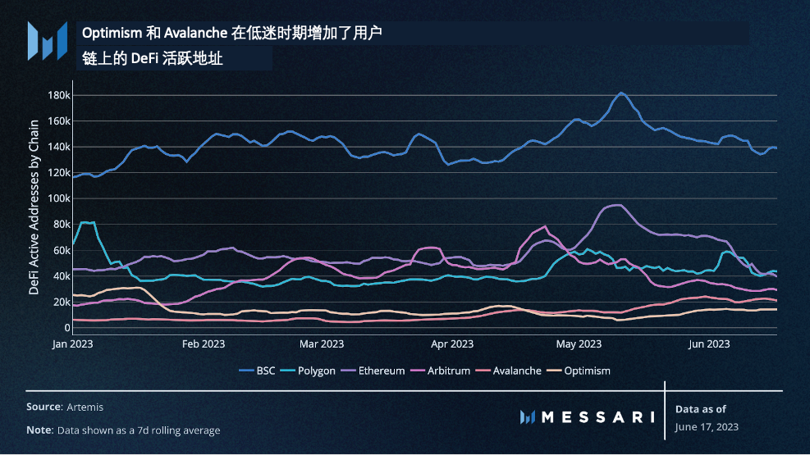
Task: Toggle the Ethereum legend entry
Action: click(382, 371)
